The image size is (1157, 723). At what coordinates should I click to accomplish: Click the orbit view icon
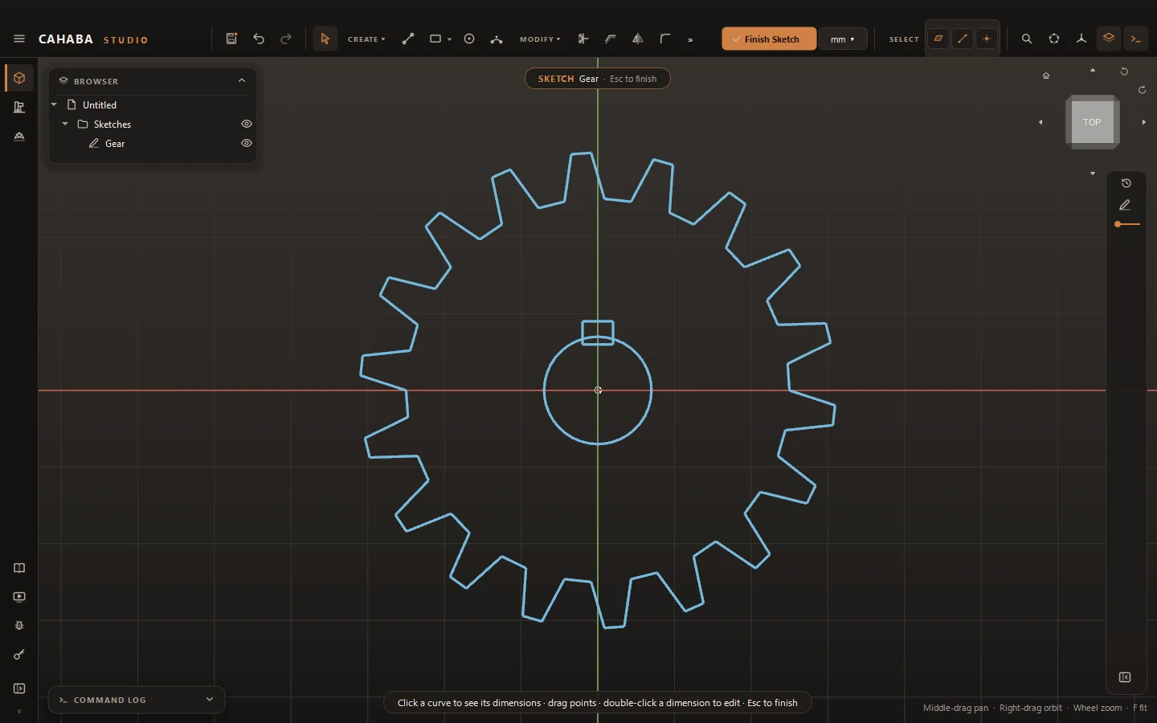tap(1054, 39)
